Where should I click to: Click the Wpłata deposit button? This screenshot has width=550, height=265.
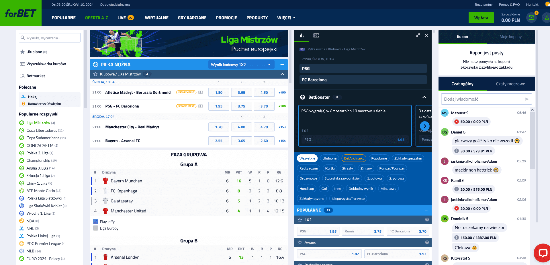[x=481, y=18]
